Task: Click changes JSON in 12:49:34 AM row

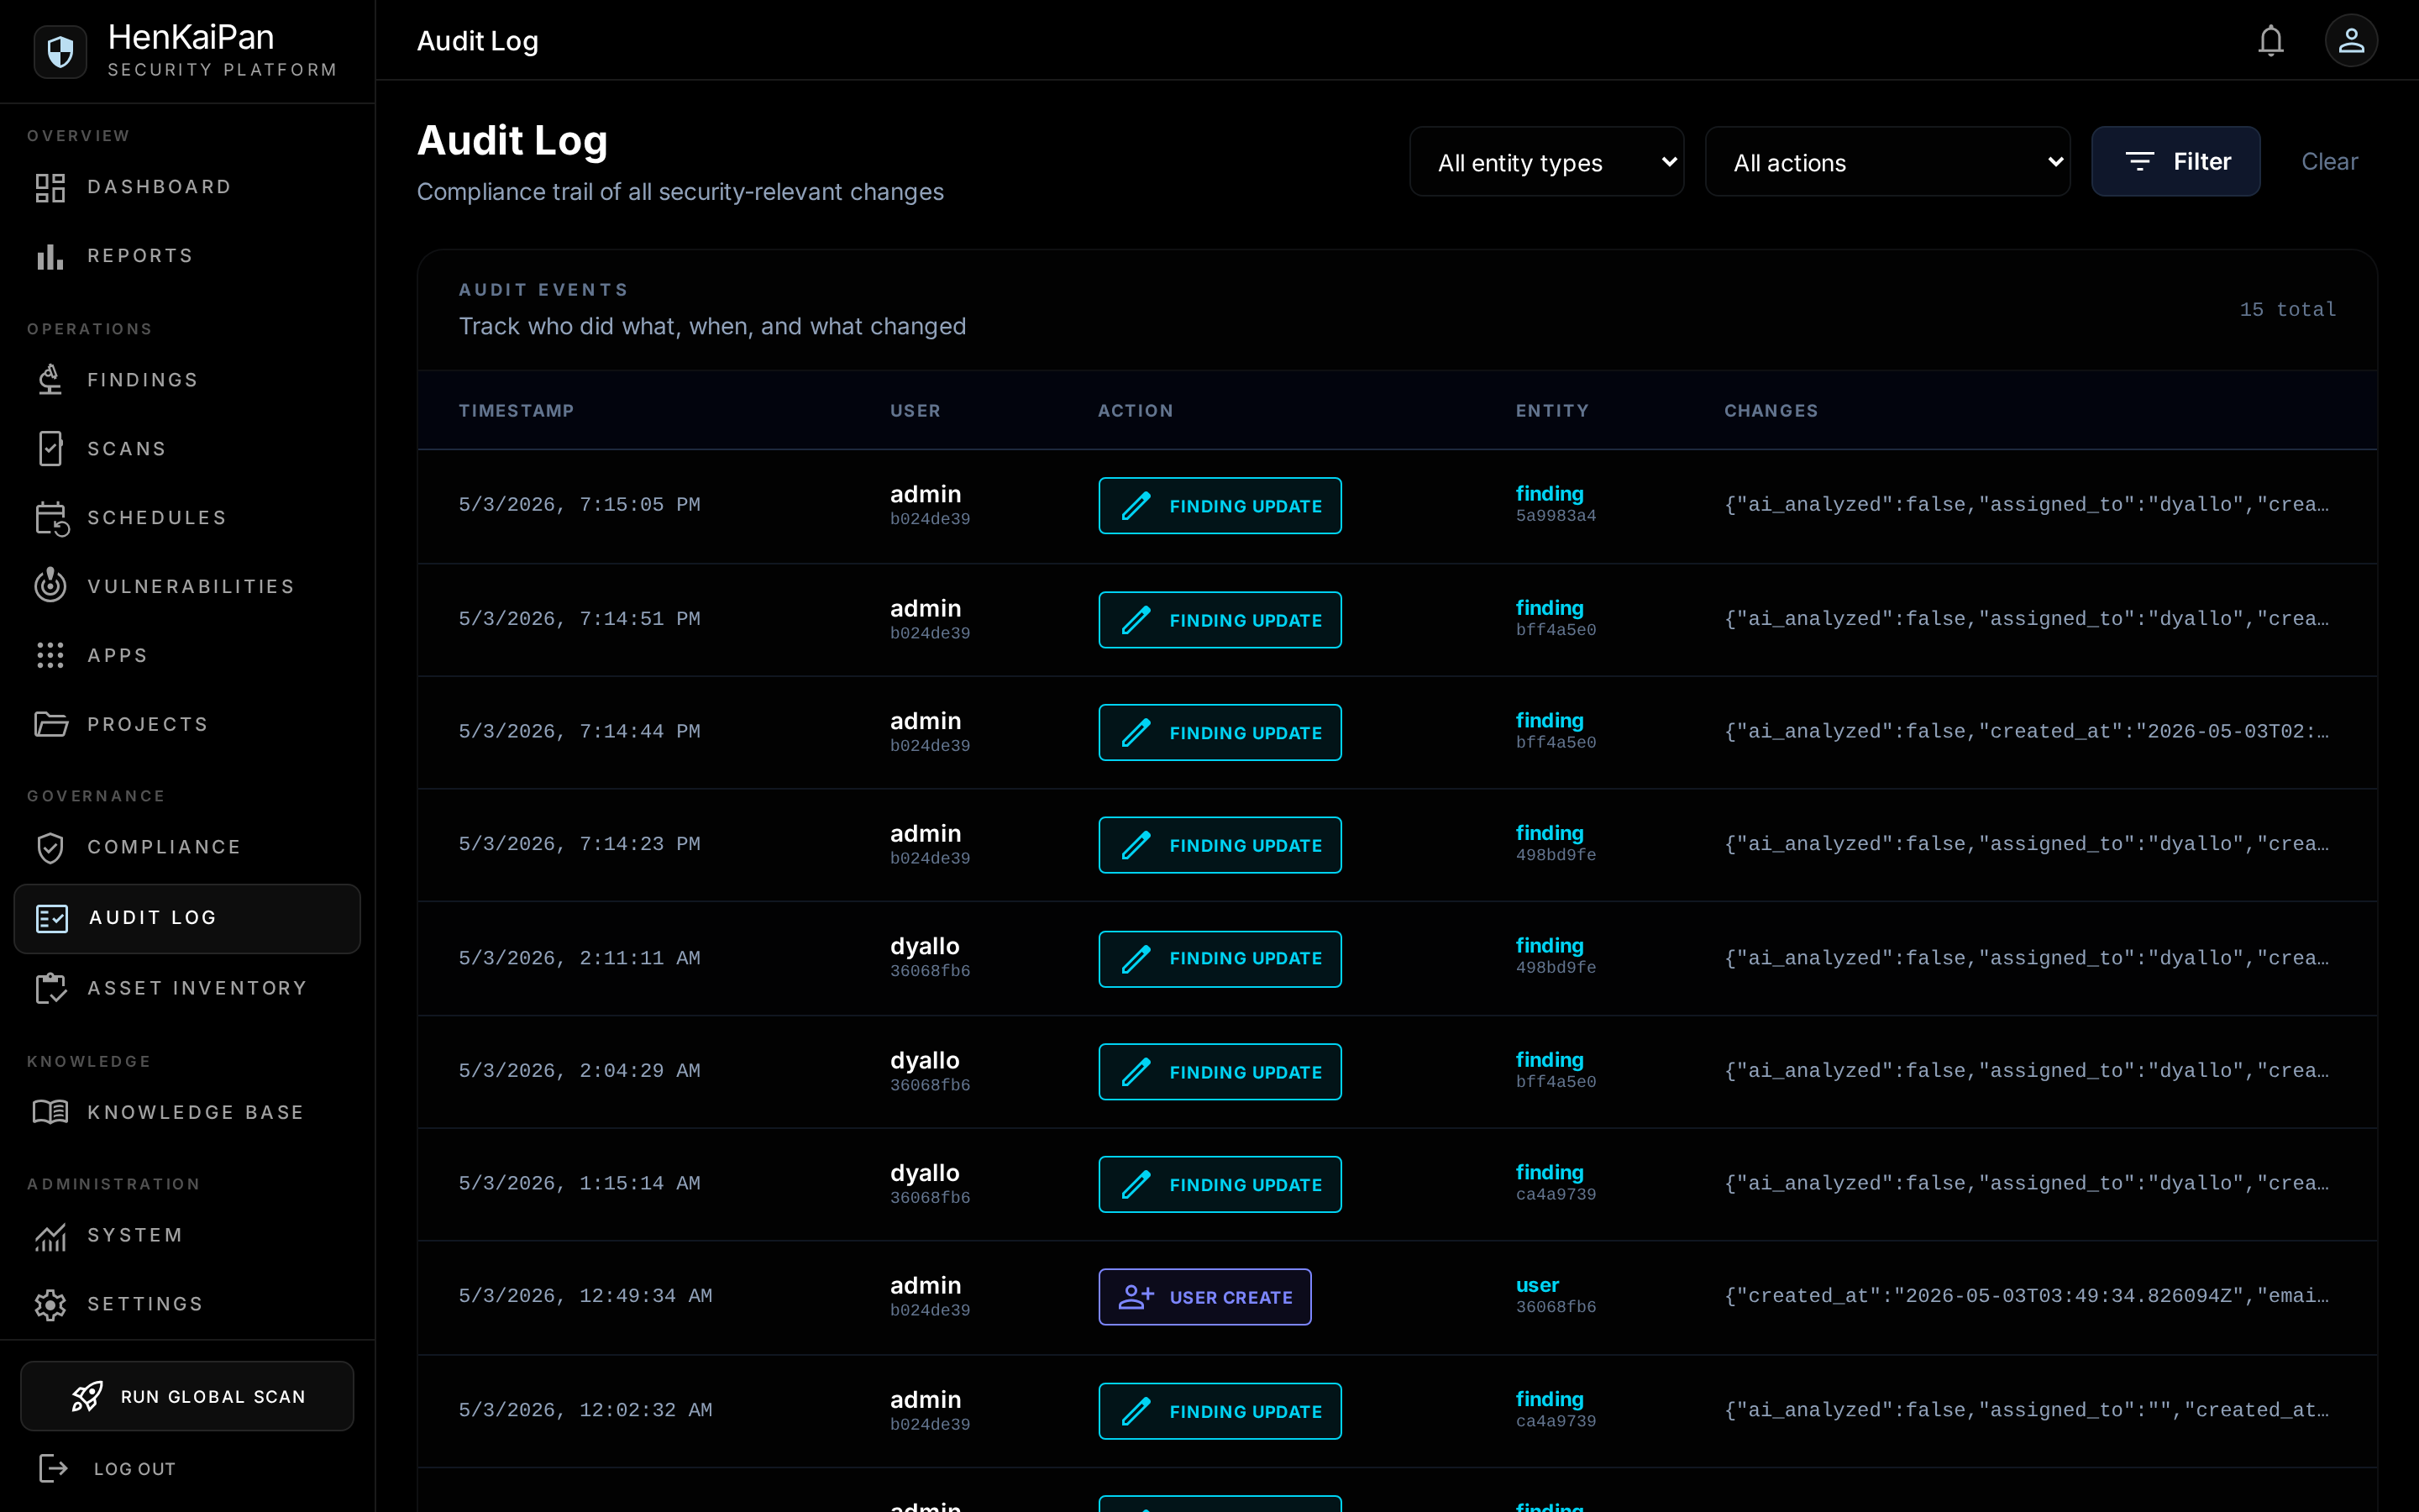Action: tap(2026, 1296)
